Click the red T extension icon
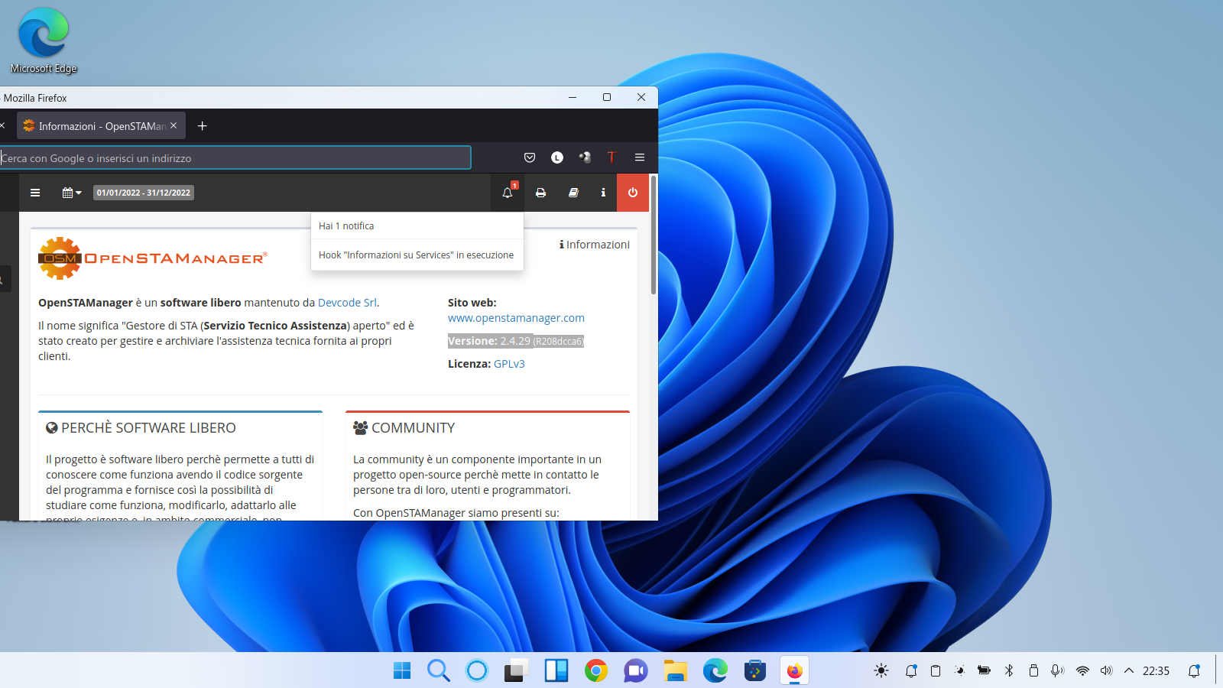The height and width of the screenshot is (688, 1223). [611, 157]
